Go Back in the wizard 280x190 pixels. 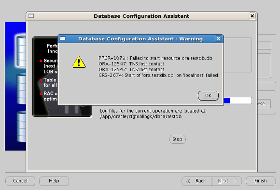pyautogui.click(x=196, y=181)
